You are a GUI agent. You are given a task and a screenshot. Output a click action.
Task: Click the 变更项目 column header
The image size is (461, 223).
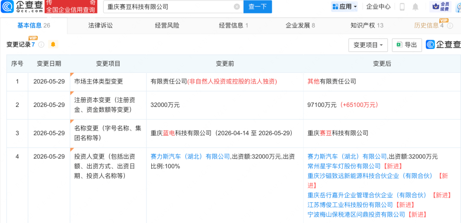[108, 64]
